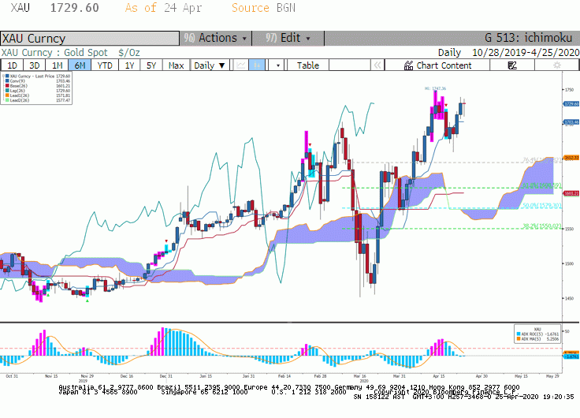Click the XAU Curncy security field
580x418 pixels.
click(x=90, y=38)
